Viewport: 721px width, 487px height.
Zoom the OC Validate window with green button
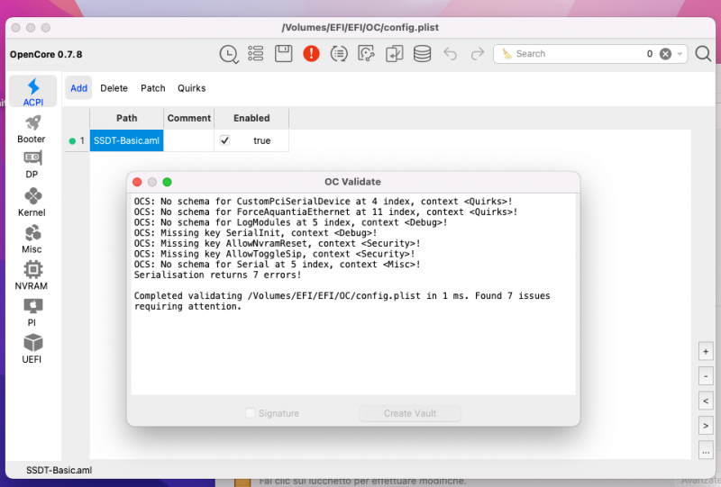tap(168, 182)
